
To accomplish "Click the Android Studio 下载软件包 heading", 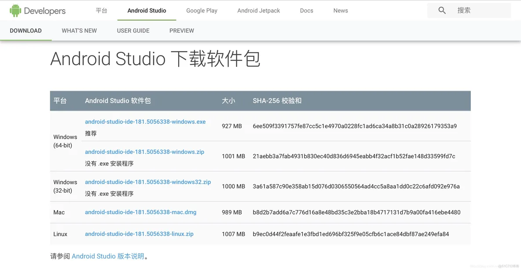I will [155, 59].
